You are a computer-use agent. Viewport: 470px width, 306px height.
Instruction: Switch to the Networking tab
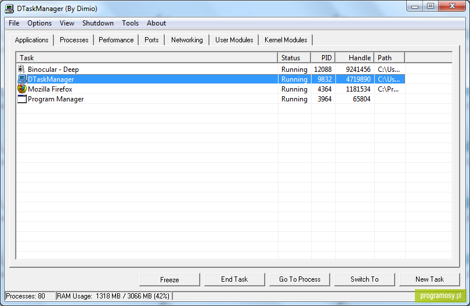(187, 40)
